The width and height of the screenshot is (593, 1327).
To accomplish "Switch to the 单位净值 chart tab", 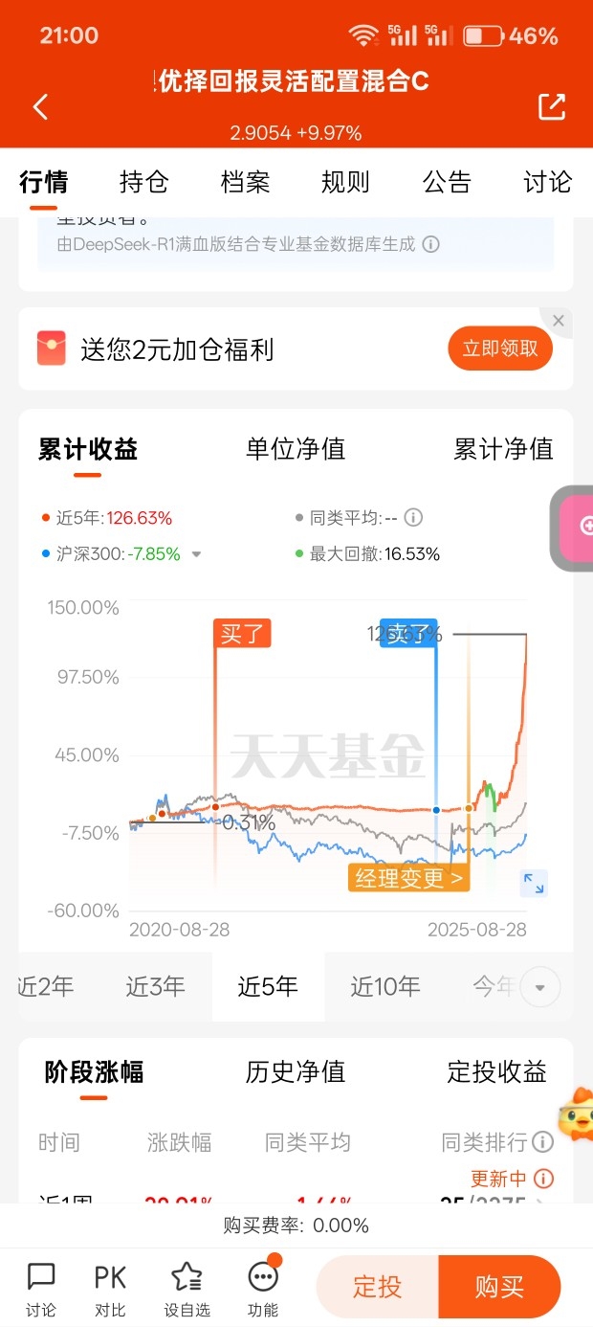I will (296, 449).
